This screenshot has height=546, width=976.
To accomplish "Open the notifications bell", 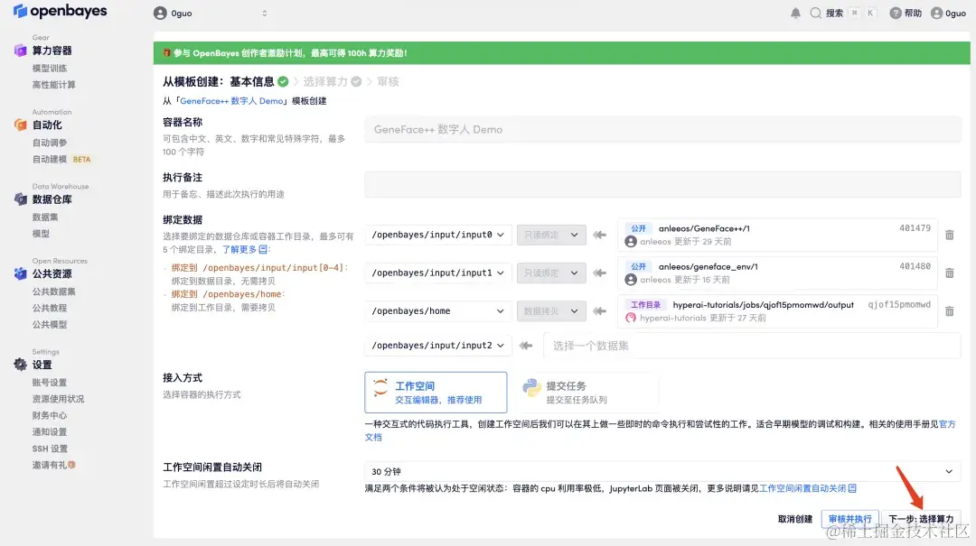I will (795, 13).
